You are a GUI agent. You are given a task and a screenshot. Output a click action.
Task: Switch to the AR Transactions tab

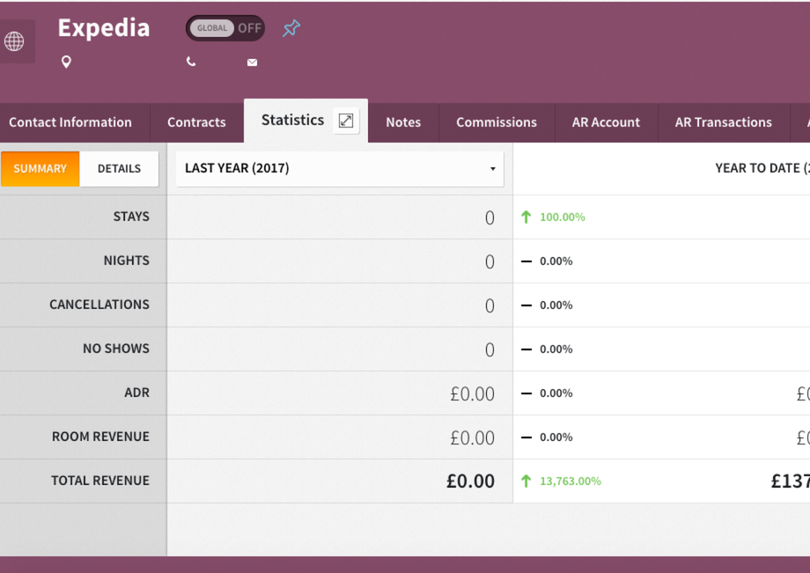point(723,122)
